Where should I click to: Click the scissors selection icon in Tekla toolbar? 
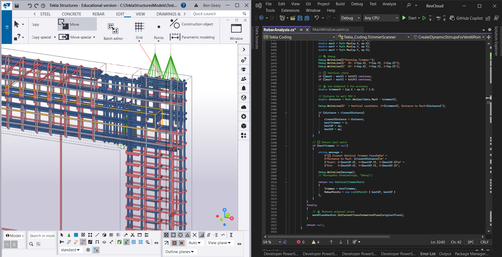132,235
